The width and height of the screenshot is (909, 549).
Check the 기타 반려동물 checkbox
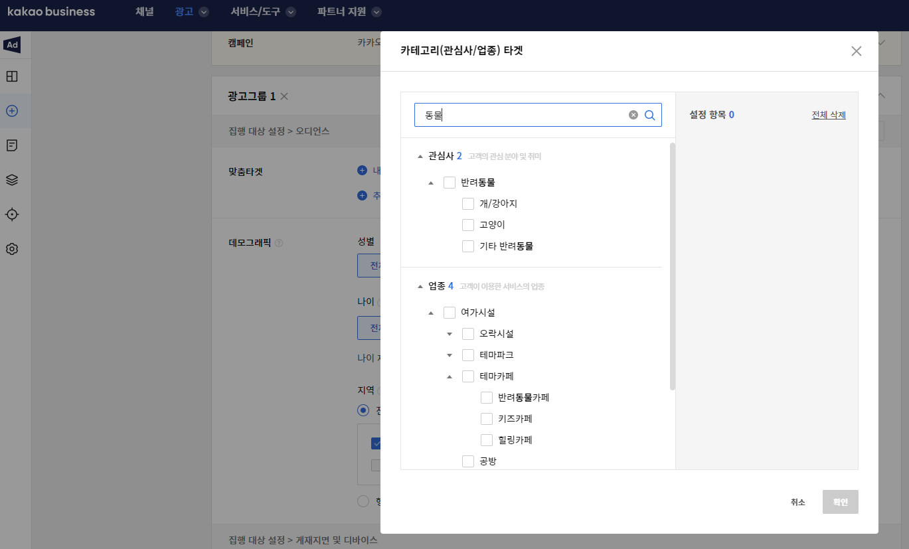pyautogui.click(x=468, y=246)
